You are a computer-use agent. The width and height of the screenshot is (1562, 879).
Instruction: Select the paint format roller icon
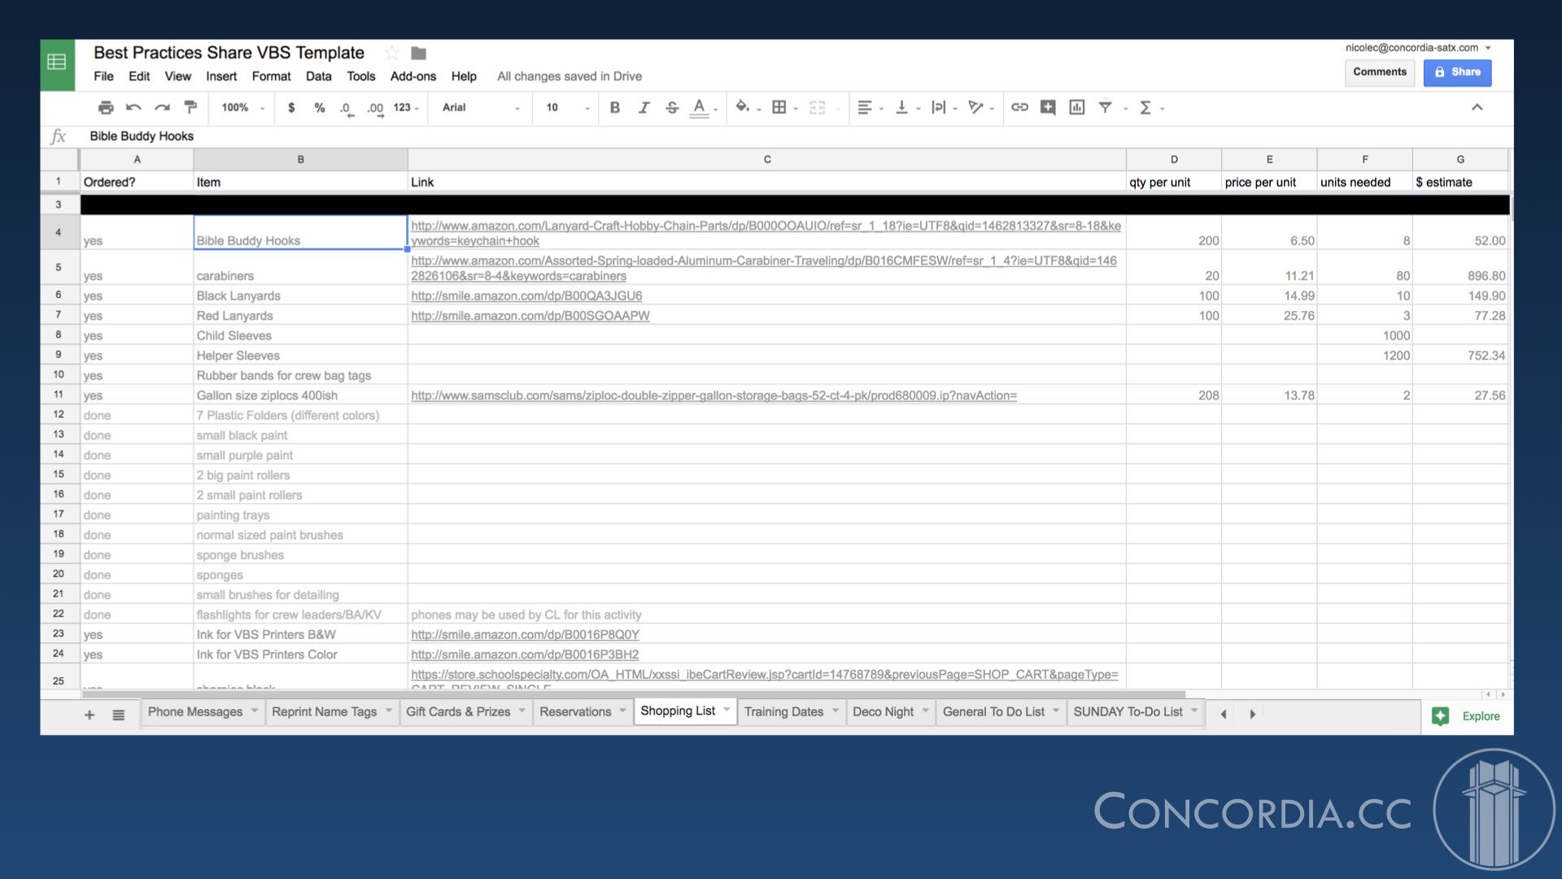tap(190, 107)
